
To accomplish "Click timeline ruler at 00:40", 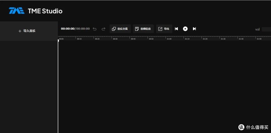I will (133, 39).
